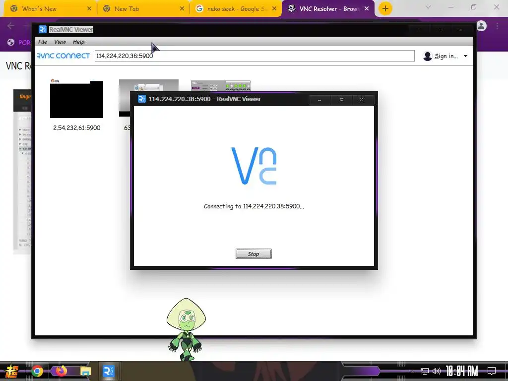Close the neko seek Google tab
The image size is (508, 381).
(274, 9)
